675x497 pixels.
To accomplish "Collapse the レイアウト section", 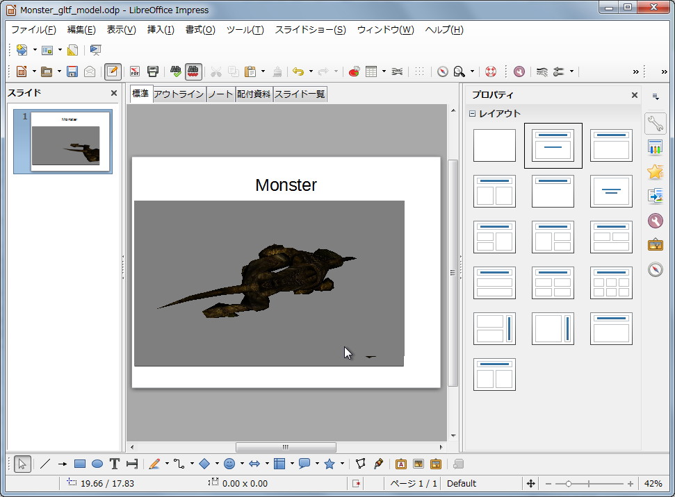I will pos(473,112).
